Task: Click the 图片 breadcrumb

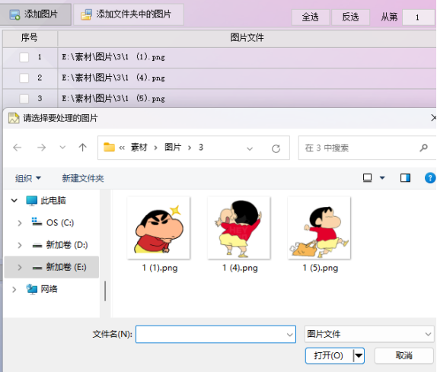Action: click(173, 148)
